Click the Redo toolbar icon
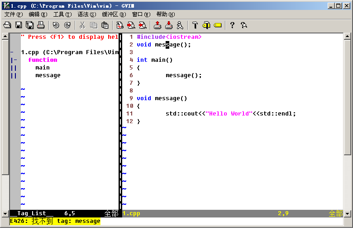The height and width of the screenshot is (231, 353). (x=67, y=25)
